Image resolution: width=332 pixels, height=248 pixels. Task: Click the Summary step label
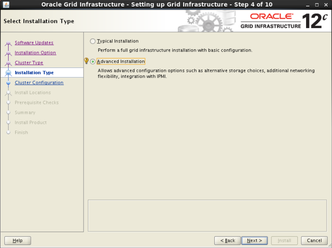pyautogui.click(x=25, y=113)
